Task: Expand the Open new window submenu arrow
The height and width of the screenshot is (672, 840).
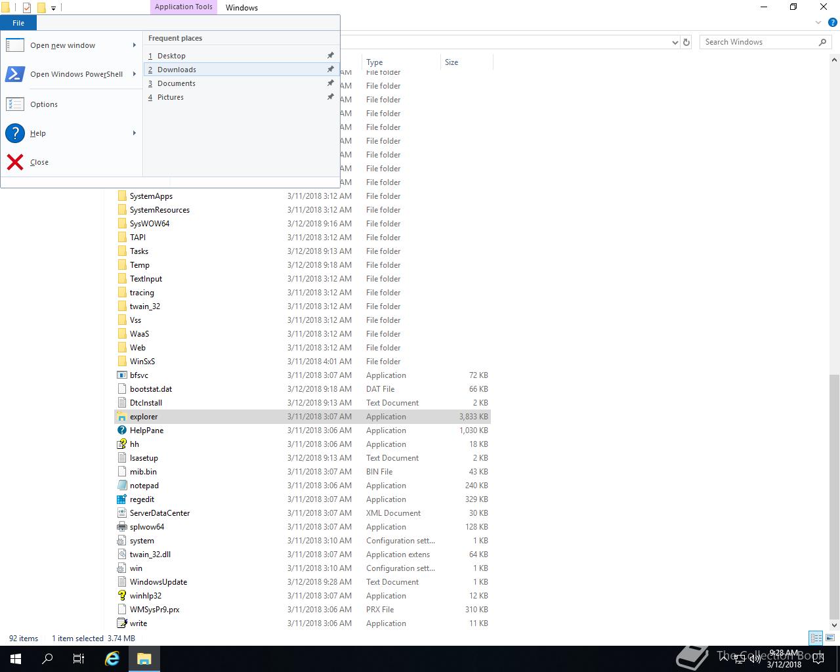Action: pos(135,45)
